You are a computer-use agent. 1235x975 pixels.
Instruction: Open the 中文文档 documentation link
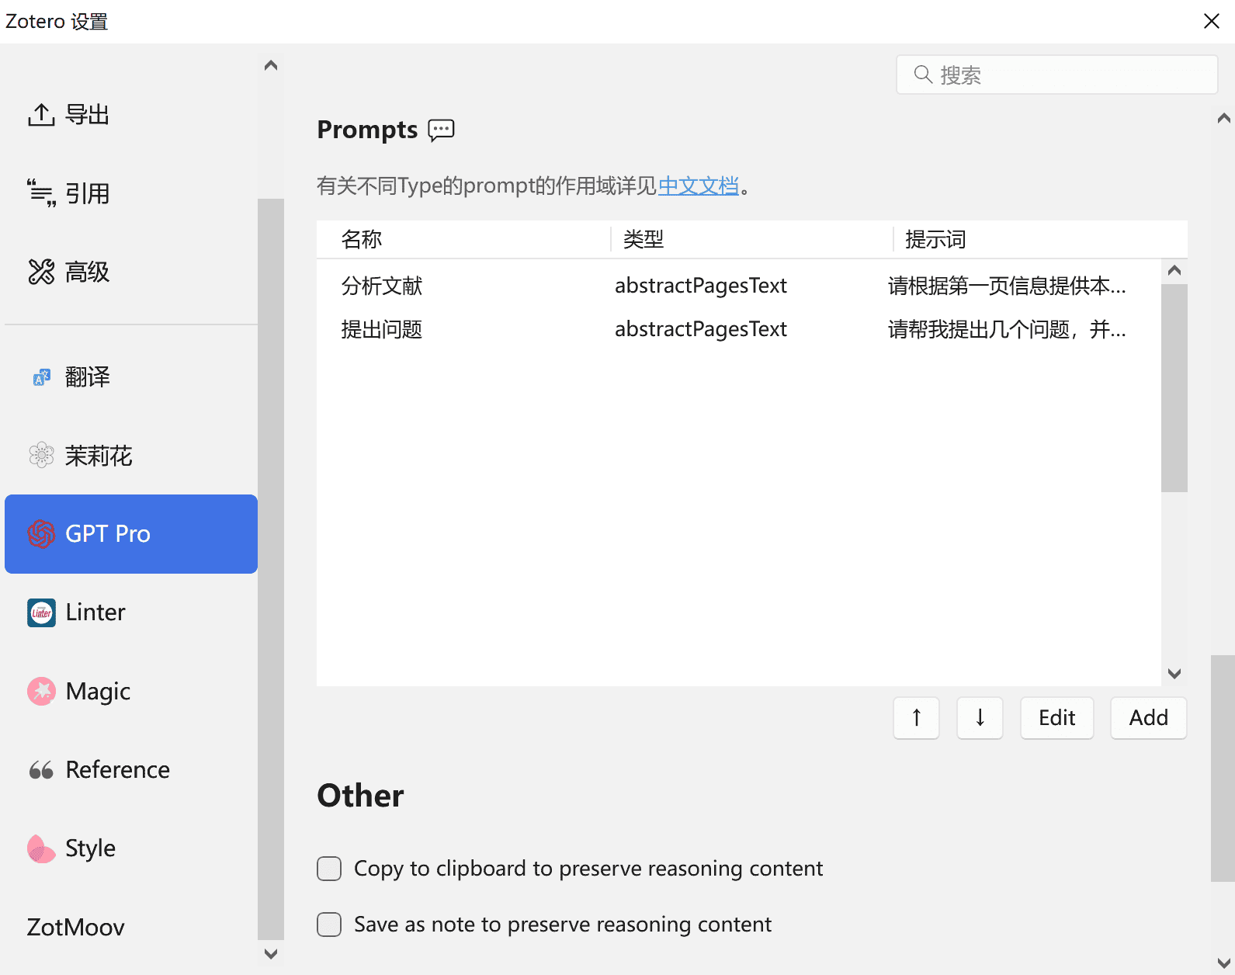click(698, 186)
